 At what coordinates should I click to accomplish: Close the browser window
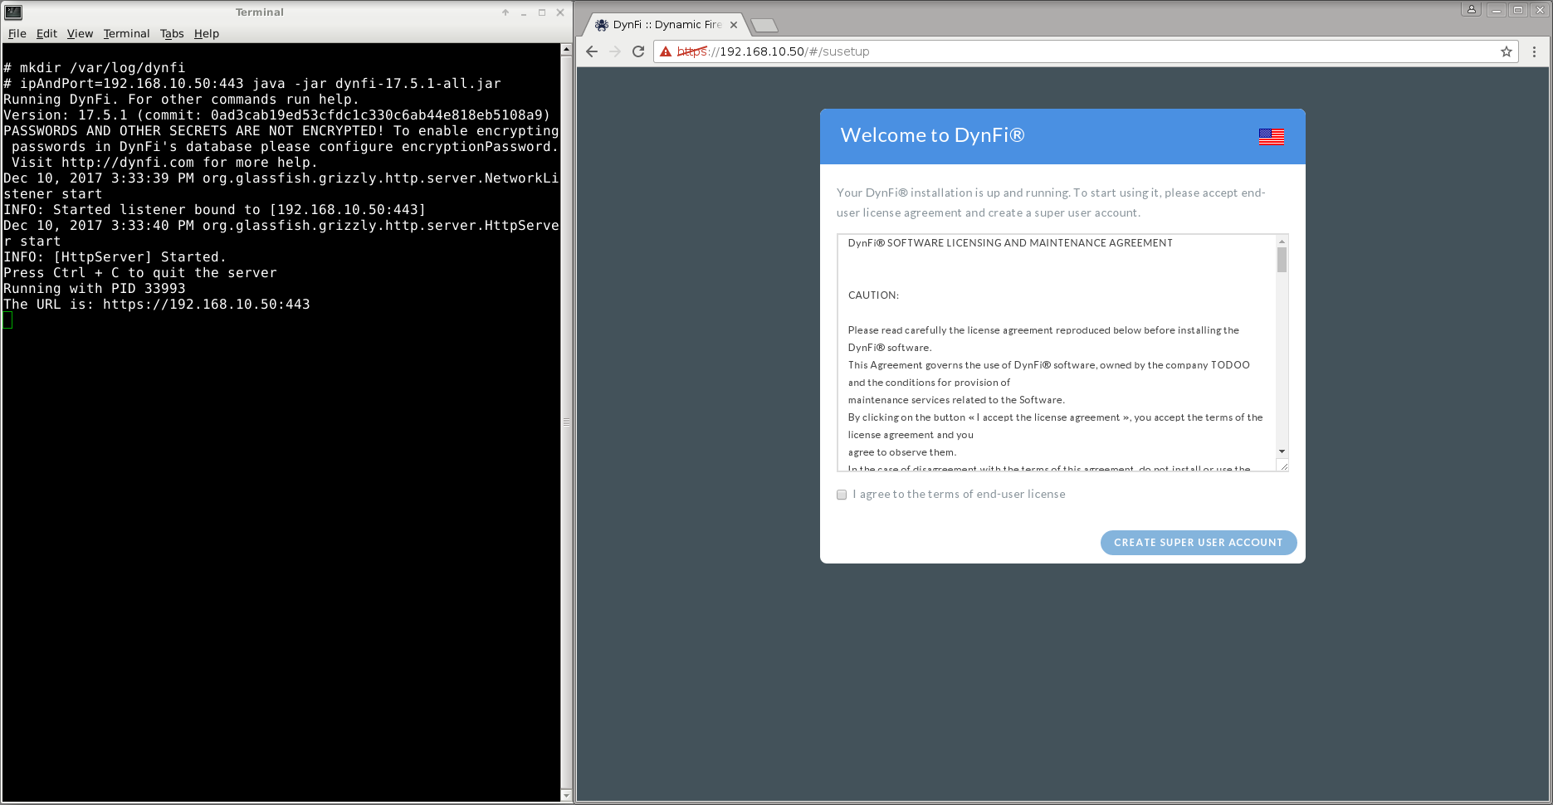[1540, 10]
